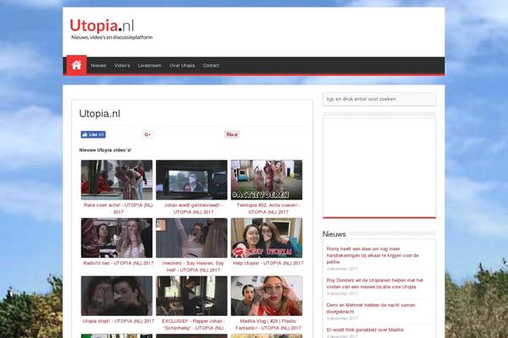Click the red home icon in navigation
The height and width of the screenshot is (338, 508).
point(76,65)
